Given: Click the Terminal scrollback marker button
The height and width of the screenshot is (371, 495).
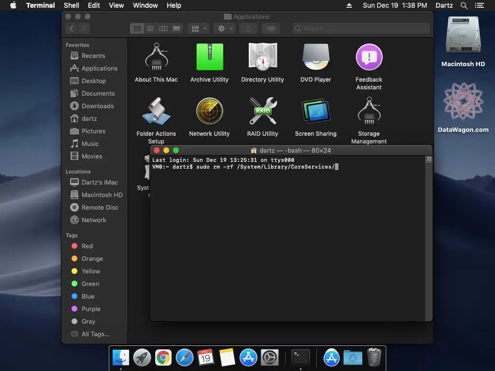Looking at the screenshot, I should tap(429, 159).
